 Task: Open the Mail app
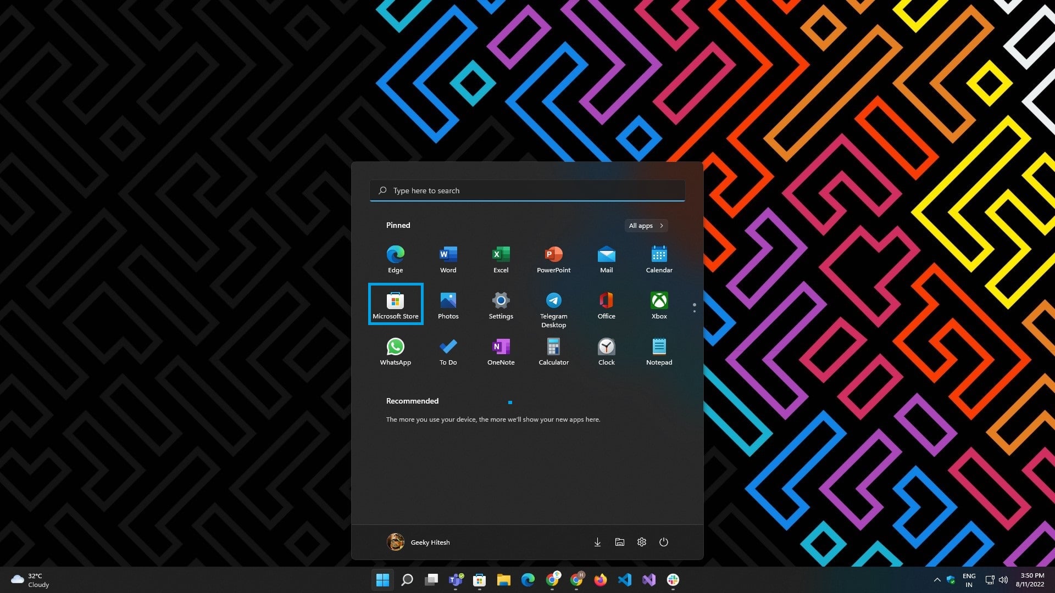[x=606, y=259]
